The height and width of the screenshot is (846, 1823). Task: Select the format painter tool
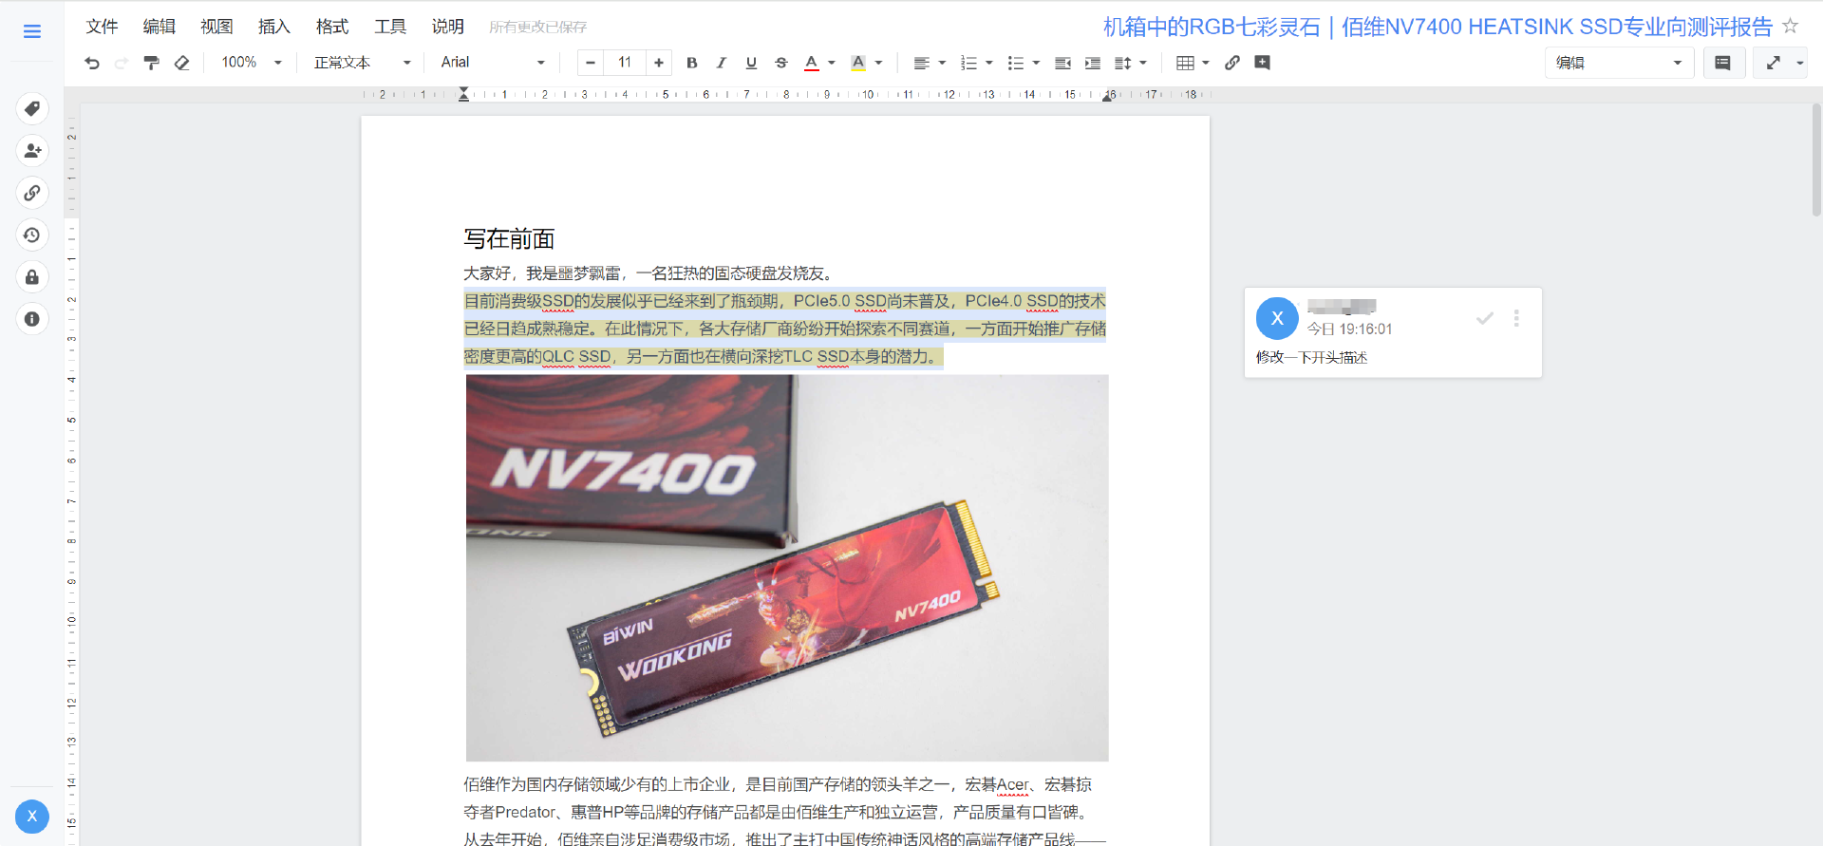(x=151, y=63)
